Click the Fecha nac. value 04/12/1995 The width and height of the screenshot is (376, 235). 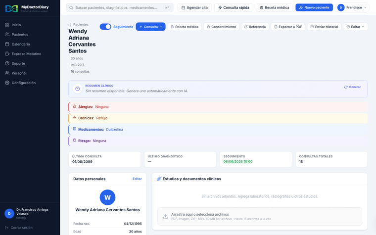[133, 224]
